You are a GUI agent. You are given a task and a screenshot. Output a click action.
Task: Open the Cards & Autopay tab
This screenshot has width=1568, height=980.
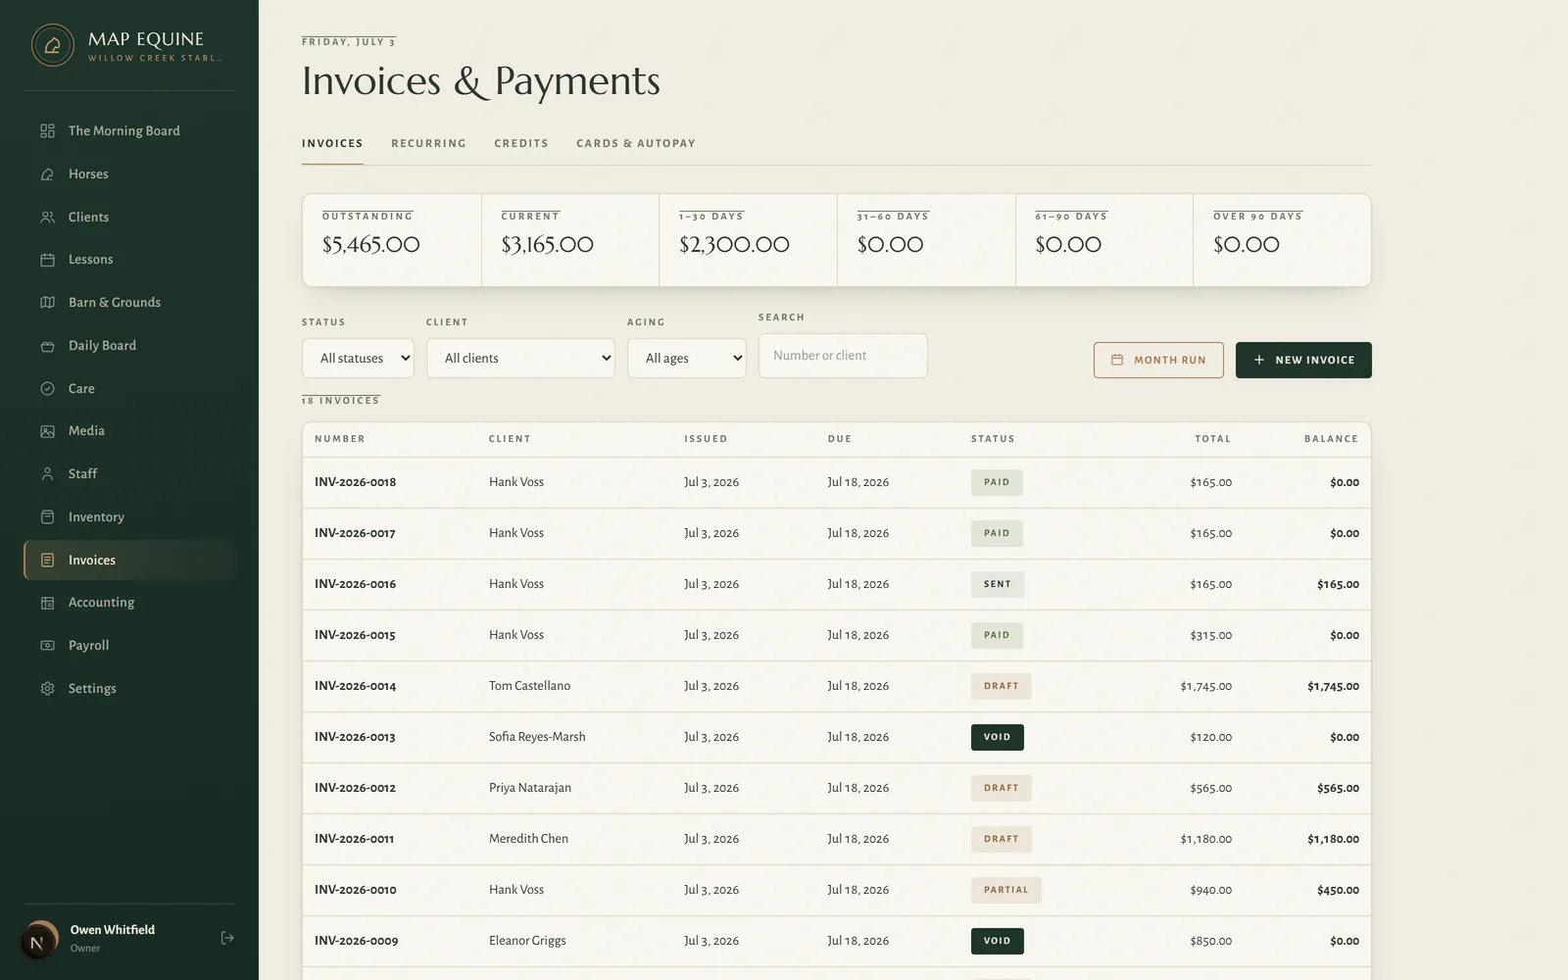tap(636, 143)
